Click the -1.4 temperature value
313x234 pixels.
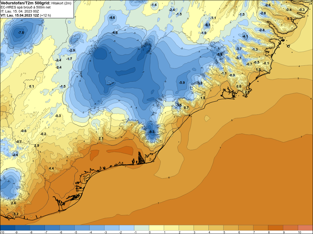click(154, 5)
